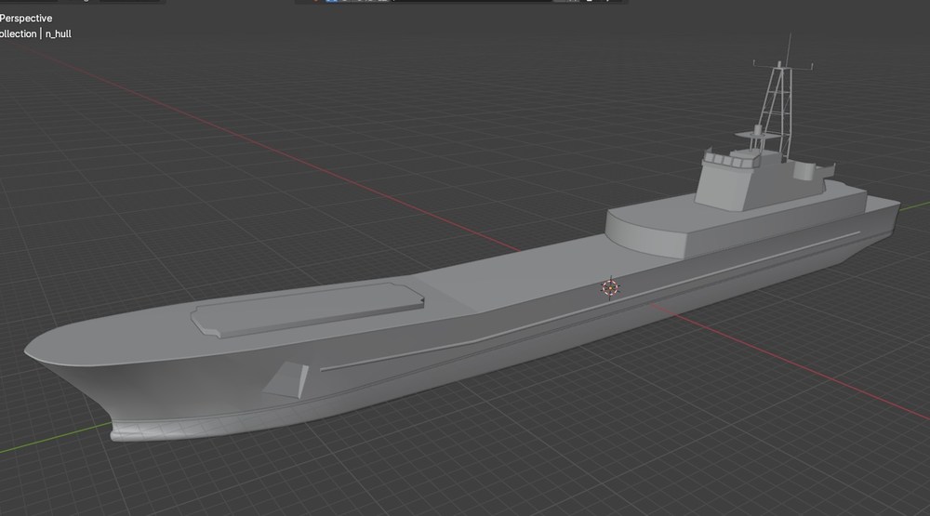Click the n_hull object name label
The width and height of the screenshot is (930, 516).
[x=58, y=33]
